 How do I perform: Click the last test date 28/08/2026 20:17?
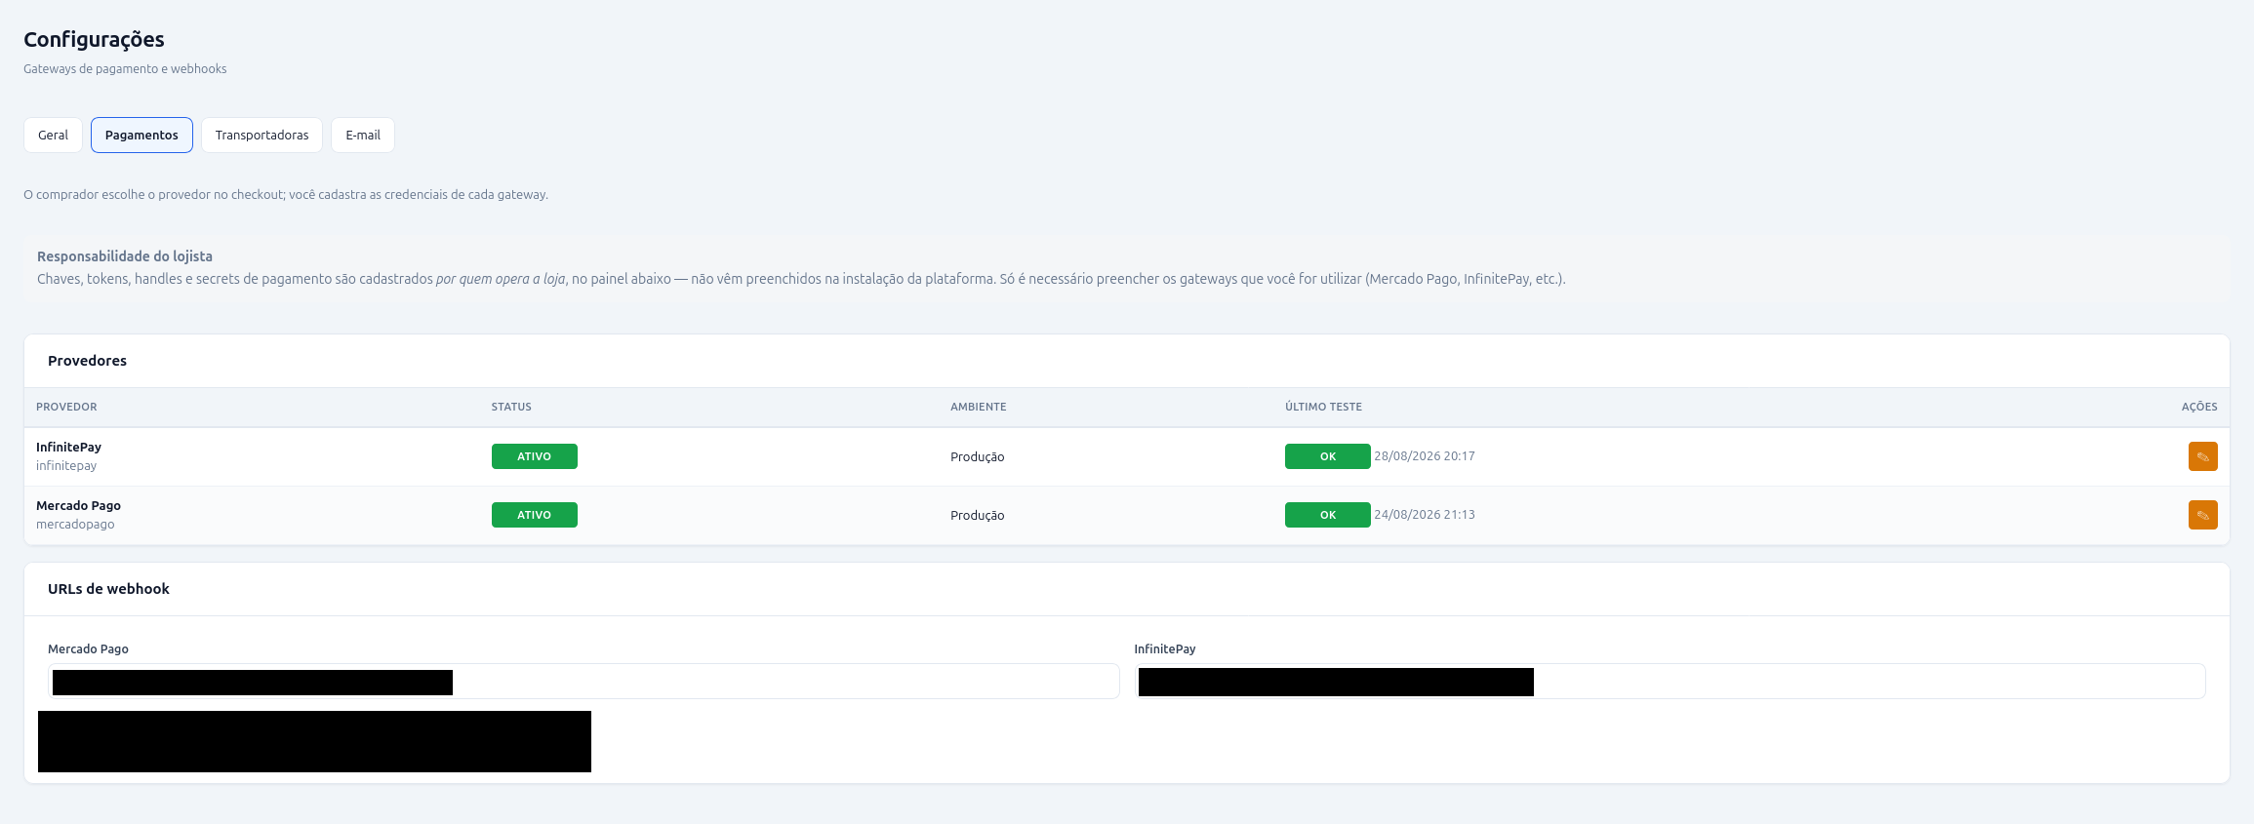[x=1425, y=456]
